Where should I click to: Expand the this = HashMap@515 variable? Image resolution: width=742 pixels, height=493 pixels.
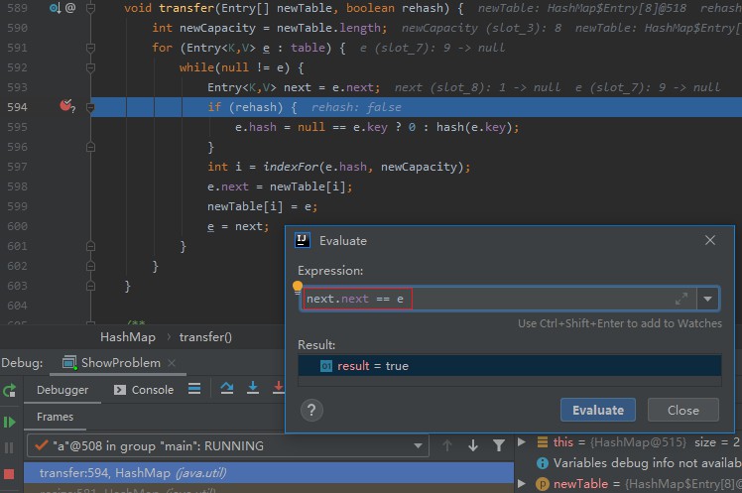522,441
